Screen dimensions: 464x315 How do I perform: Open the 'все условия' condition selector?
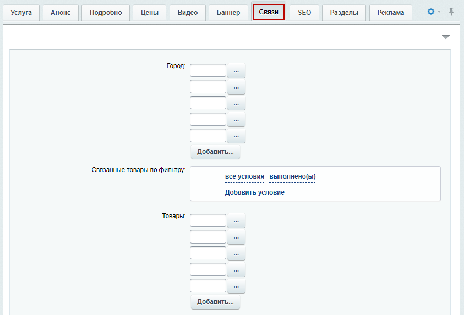(x=245, y=176)
